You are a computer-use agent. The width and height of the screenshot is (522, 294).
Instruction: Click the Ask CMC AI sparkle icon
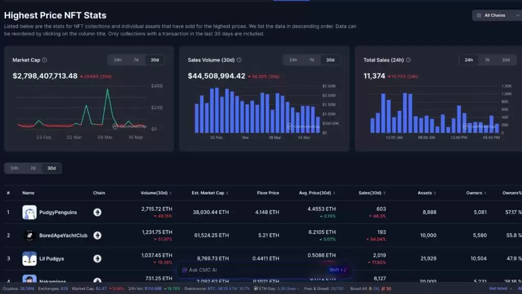click(185, 270)
